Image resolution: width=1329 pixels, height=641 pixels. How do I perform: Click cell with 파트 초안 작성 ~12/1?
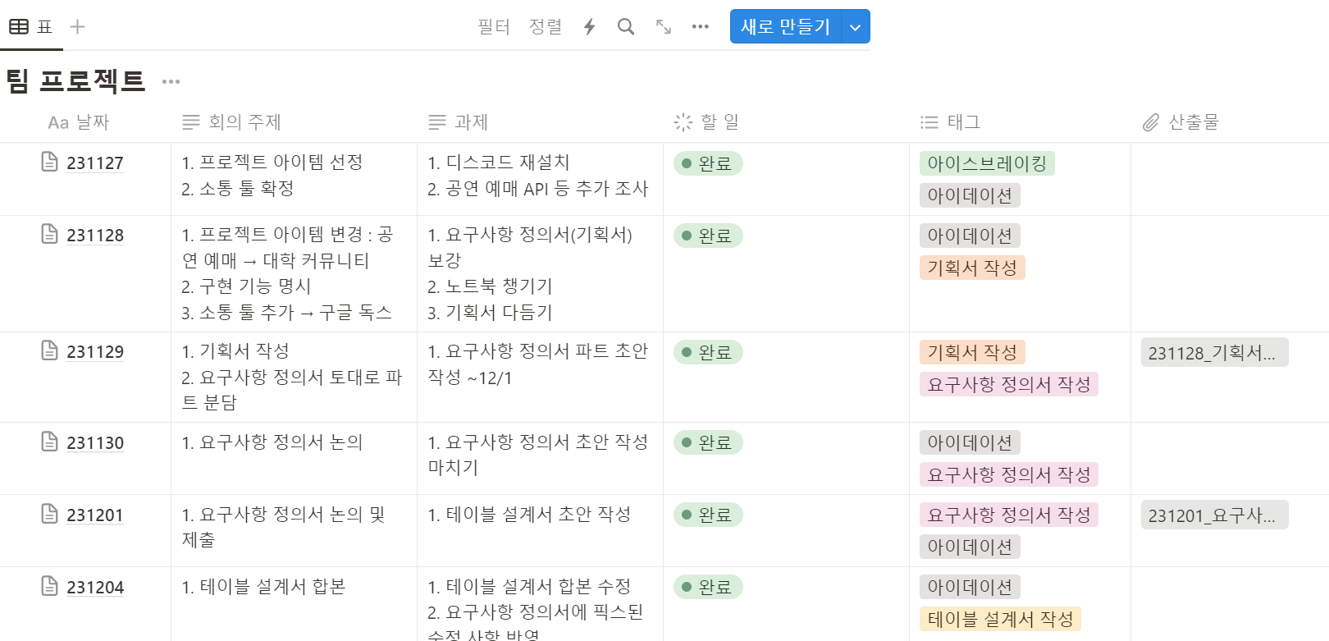(540, 377)
